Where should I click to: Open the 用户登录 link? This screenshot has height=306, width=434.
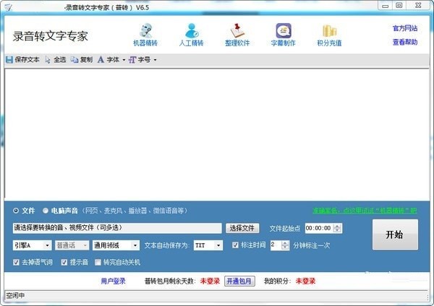pos(114,281)
